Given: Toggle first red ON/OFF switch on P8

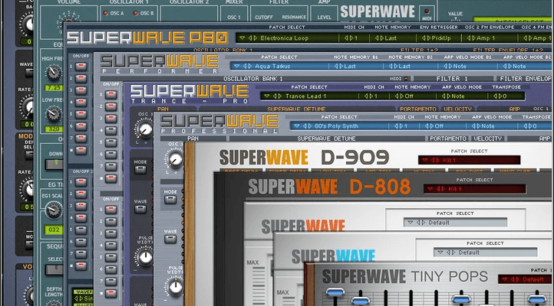Looking at the screenshot, I should click(80, 67).
